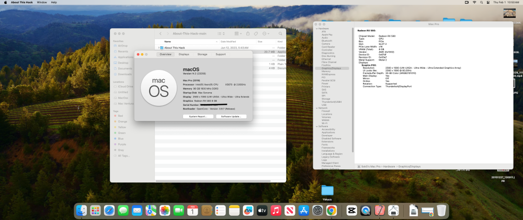Image resolution: width=523 pixels, height=220 pixels.
Task: Open Maps from the Dock
Action: [151, 211]
